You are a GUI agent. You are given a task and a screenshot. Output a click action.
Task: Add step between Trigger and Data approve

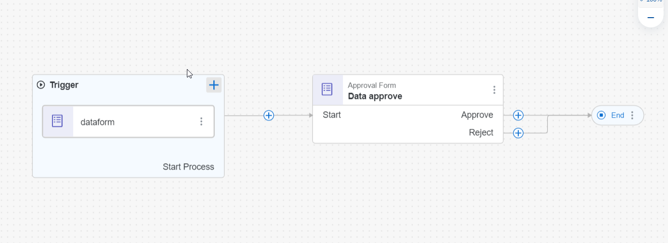point(269,116)
